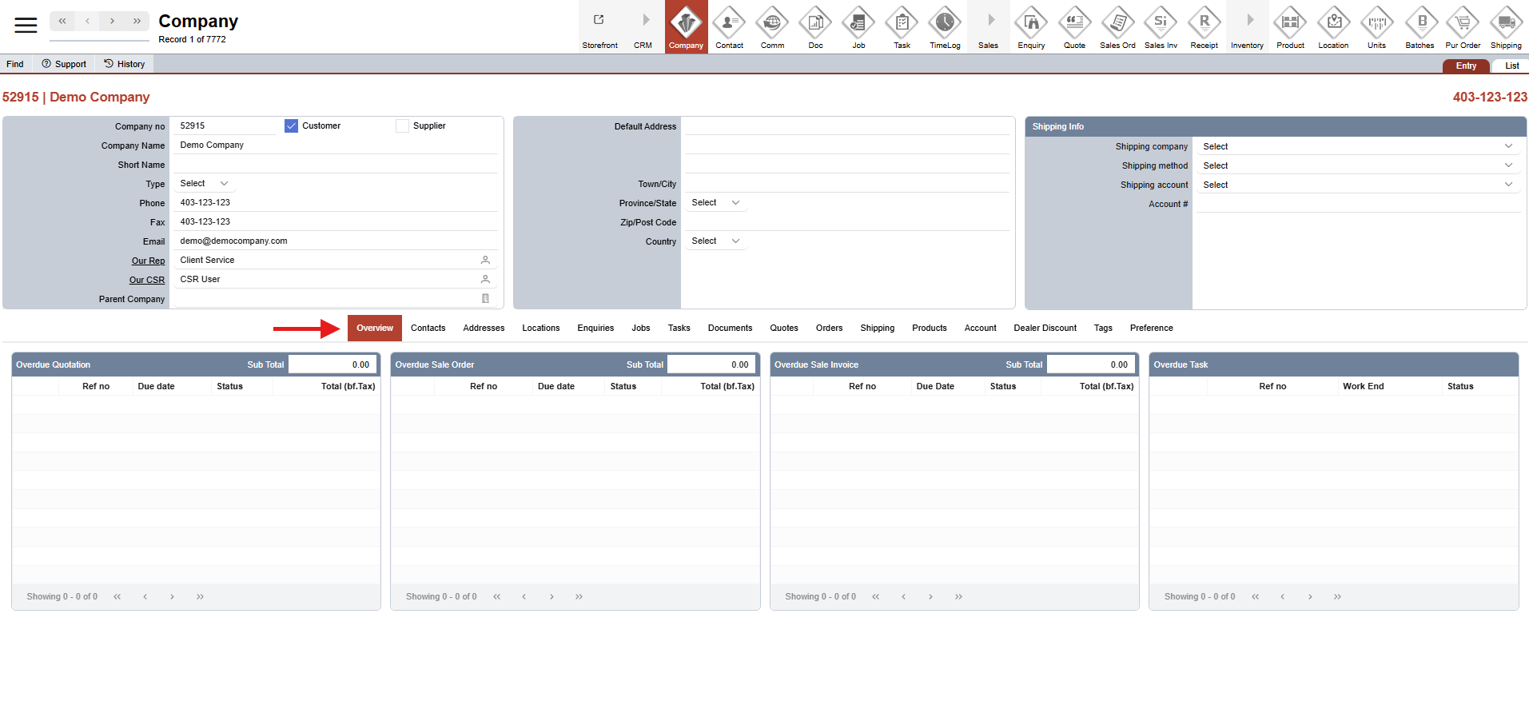The width and height of the screenshot is (1529, 709).
Task: Click into the Short Name field
Action: point(336,165)
